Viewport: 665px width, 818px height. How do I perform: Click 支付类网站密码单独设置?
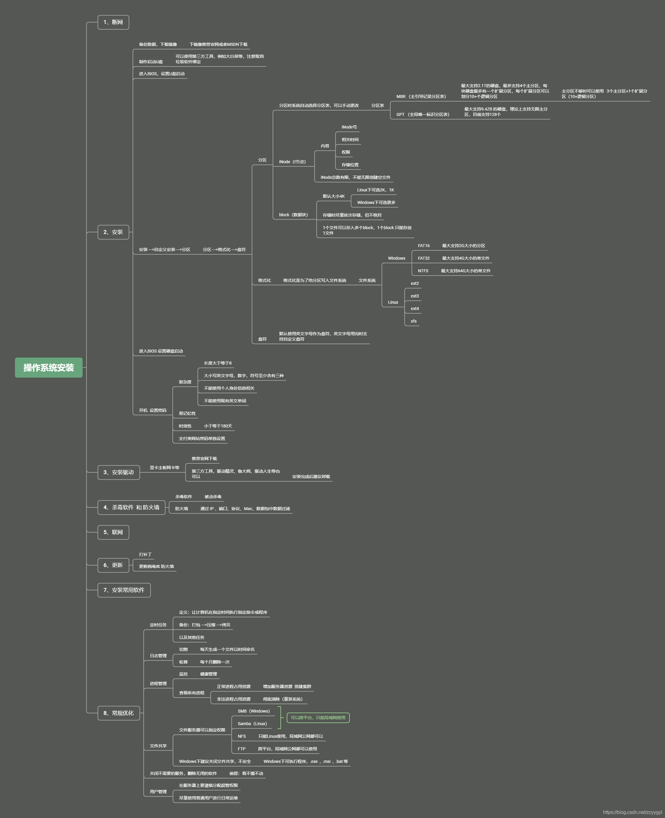click(x=202, y=439)
